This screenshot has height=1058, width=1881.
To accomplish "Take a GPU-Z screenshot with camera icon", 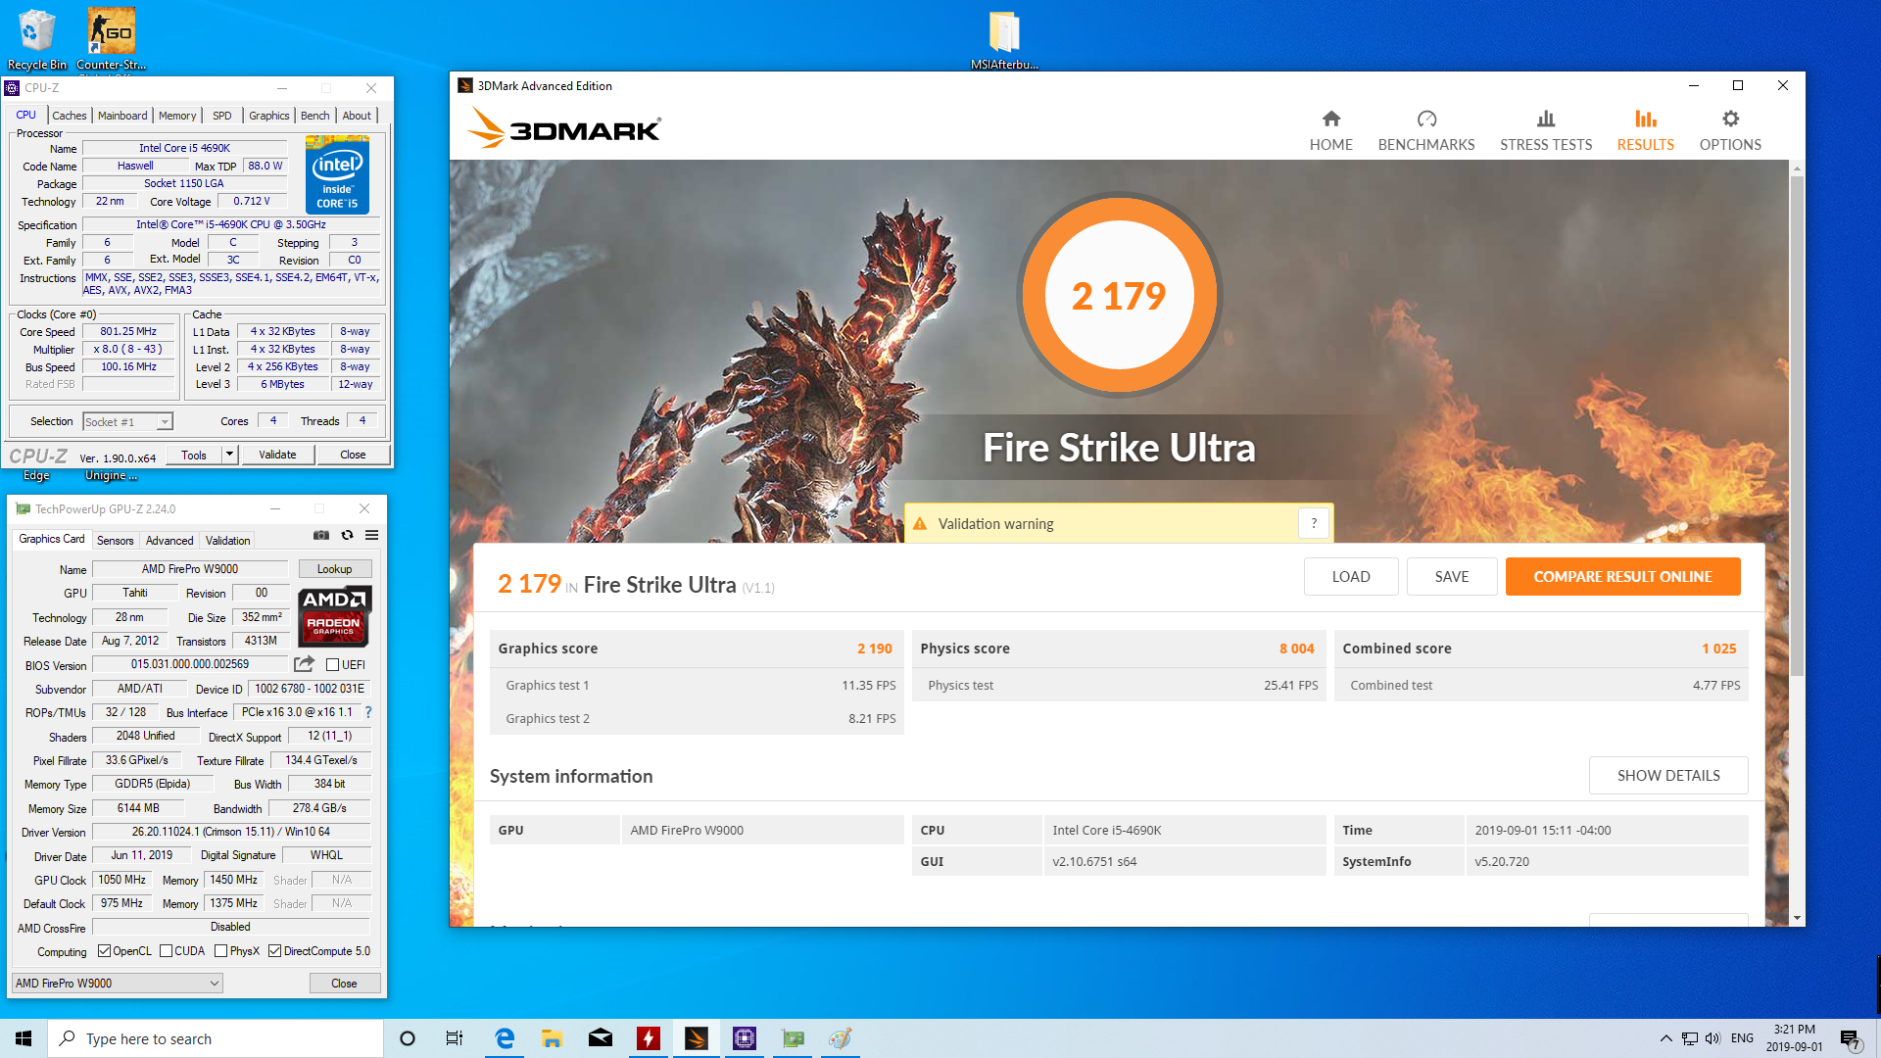I will pos(320,535).
